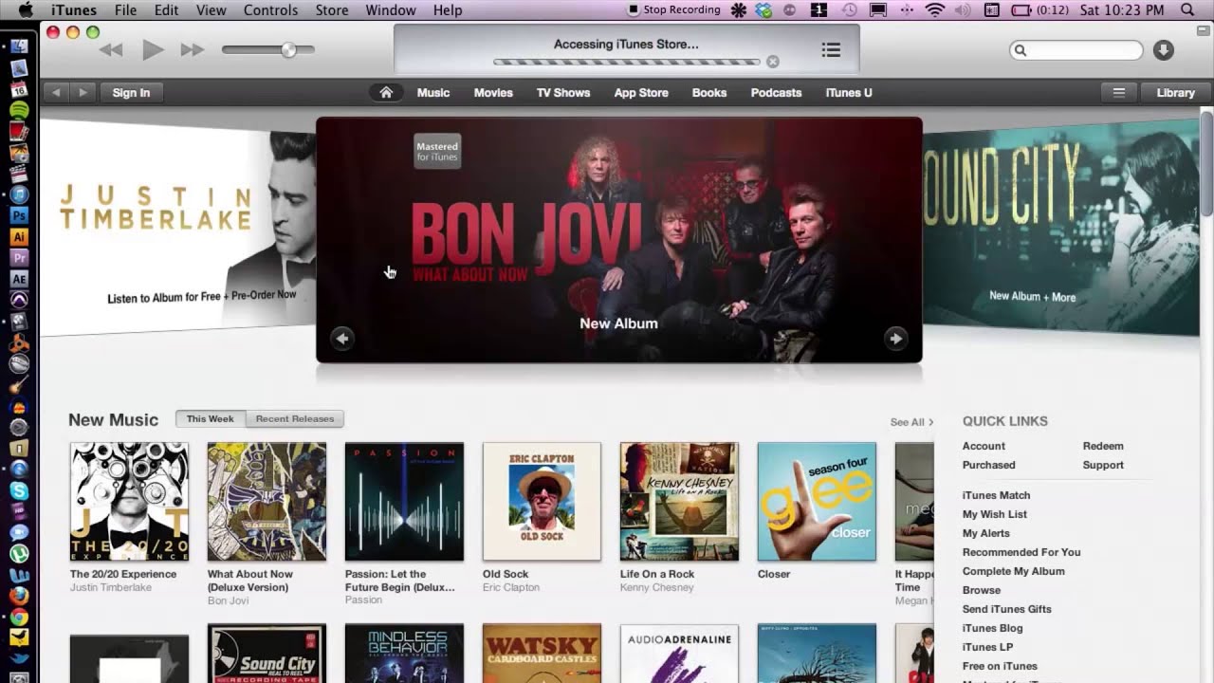This screenshot has width=1214, height=683.
Task: Open the Apple menu
Action: pyautogui.click(x=26, y=10)
